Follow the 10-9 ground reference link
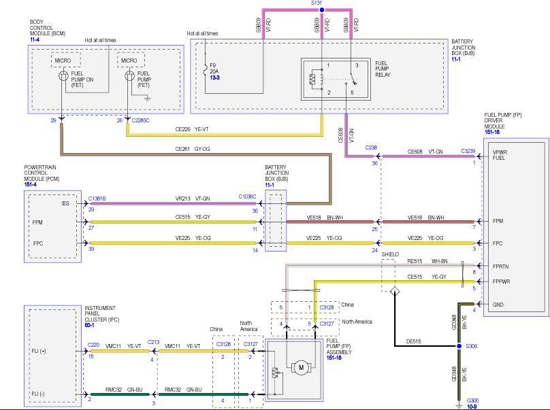Screen dimensions: 550x410 tap(472, 407)
